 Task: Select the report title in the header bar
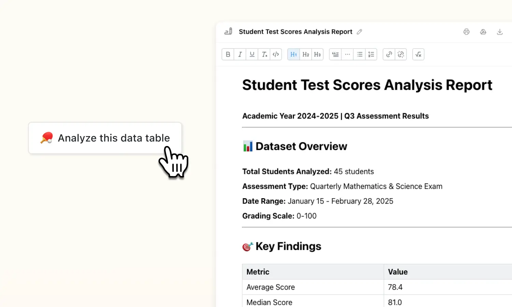(x=295, y=32)
